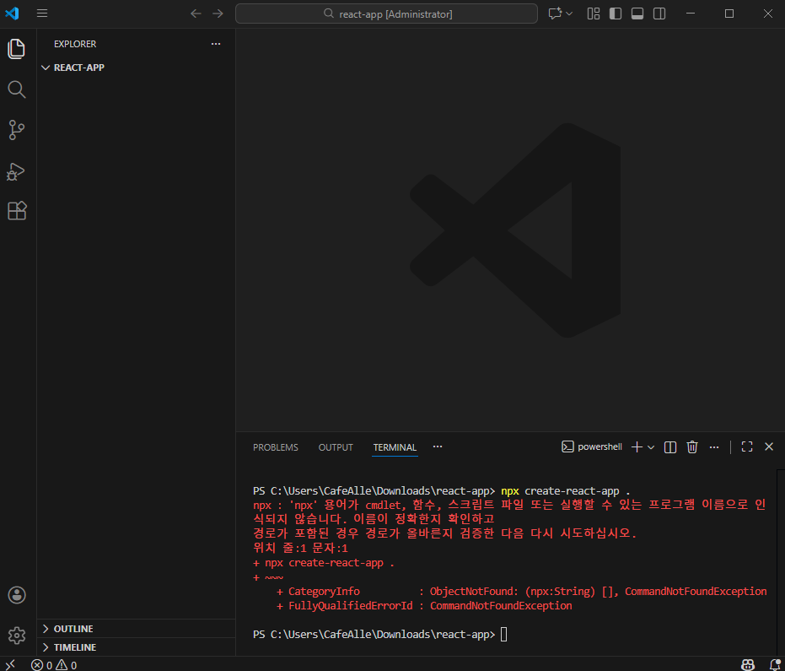Switch to the OUTPUT tab
Viewport: 785px width, 671px height.
[x=336, y=447]
